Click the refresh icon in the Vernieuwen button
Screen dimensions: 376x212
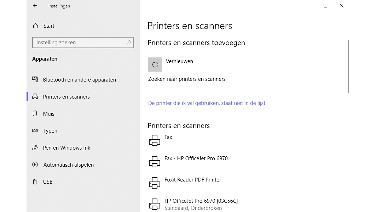[155, 64]
